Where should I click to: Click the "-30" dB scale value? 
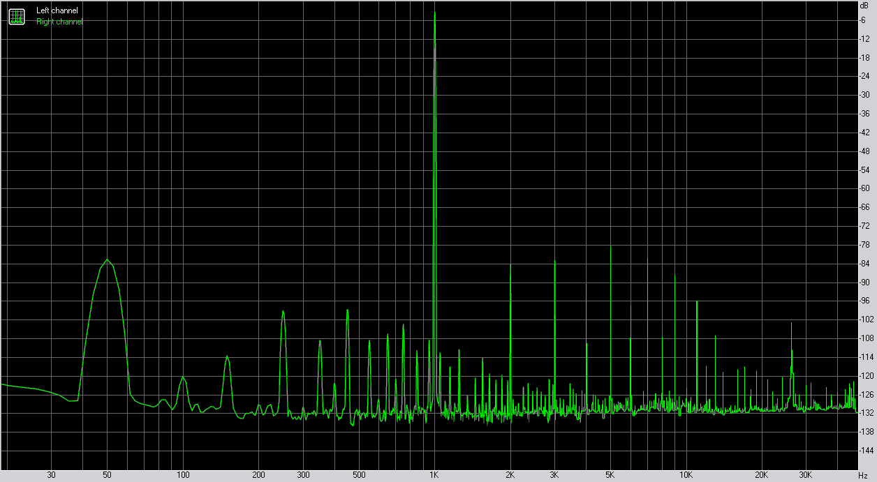[x=866, y=95]
